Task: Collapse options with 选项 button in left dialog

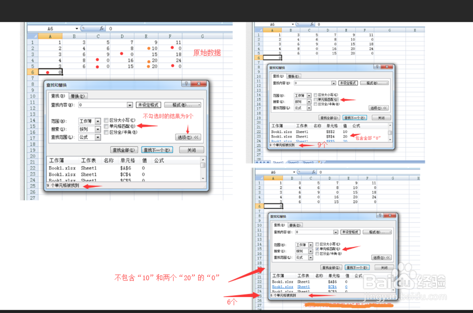Action: tap(188, 137)
